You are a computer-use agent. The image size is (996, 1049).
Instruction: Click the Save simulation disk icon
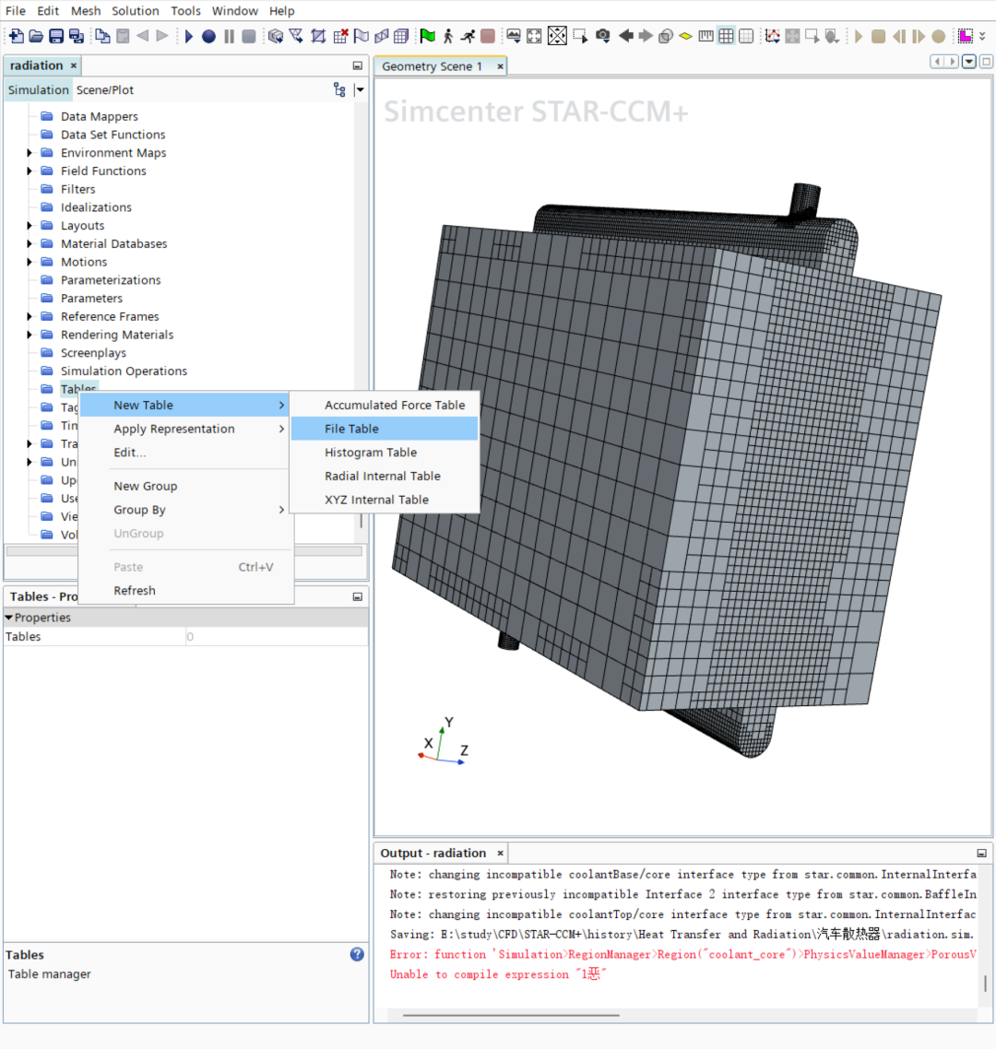click(x=56, y=36)
